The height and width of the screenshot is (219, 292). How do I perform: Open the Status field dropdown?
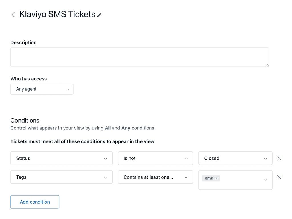61,158
